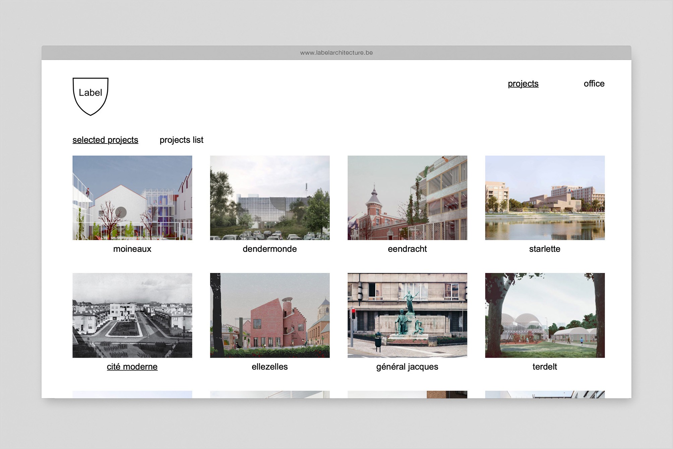
Task: Click the cité moderne underlined link
Action: pos(132,367)
